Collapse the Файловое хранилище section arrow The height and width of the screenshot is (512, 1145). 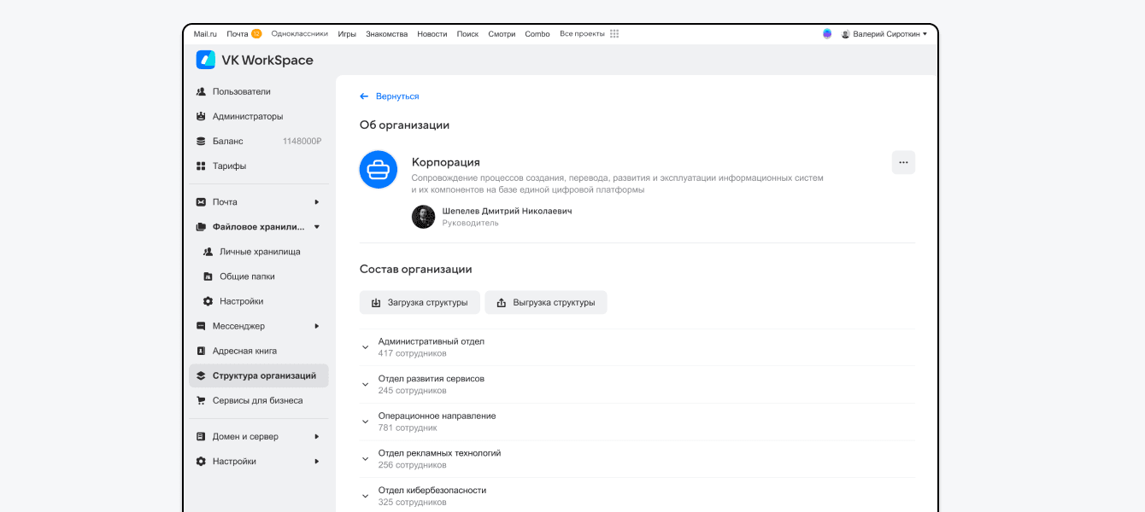(x=317, y=227)
